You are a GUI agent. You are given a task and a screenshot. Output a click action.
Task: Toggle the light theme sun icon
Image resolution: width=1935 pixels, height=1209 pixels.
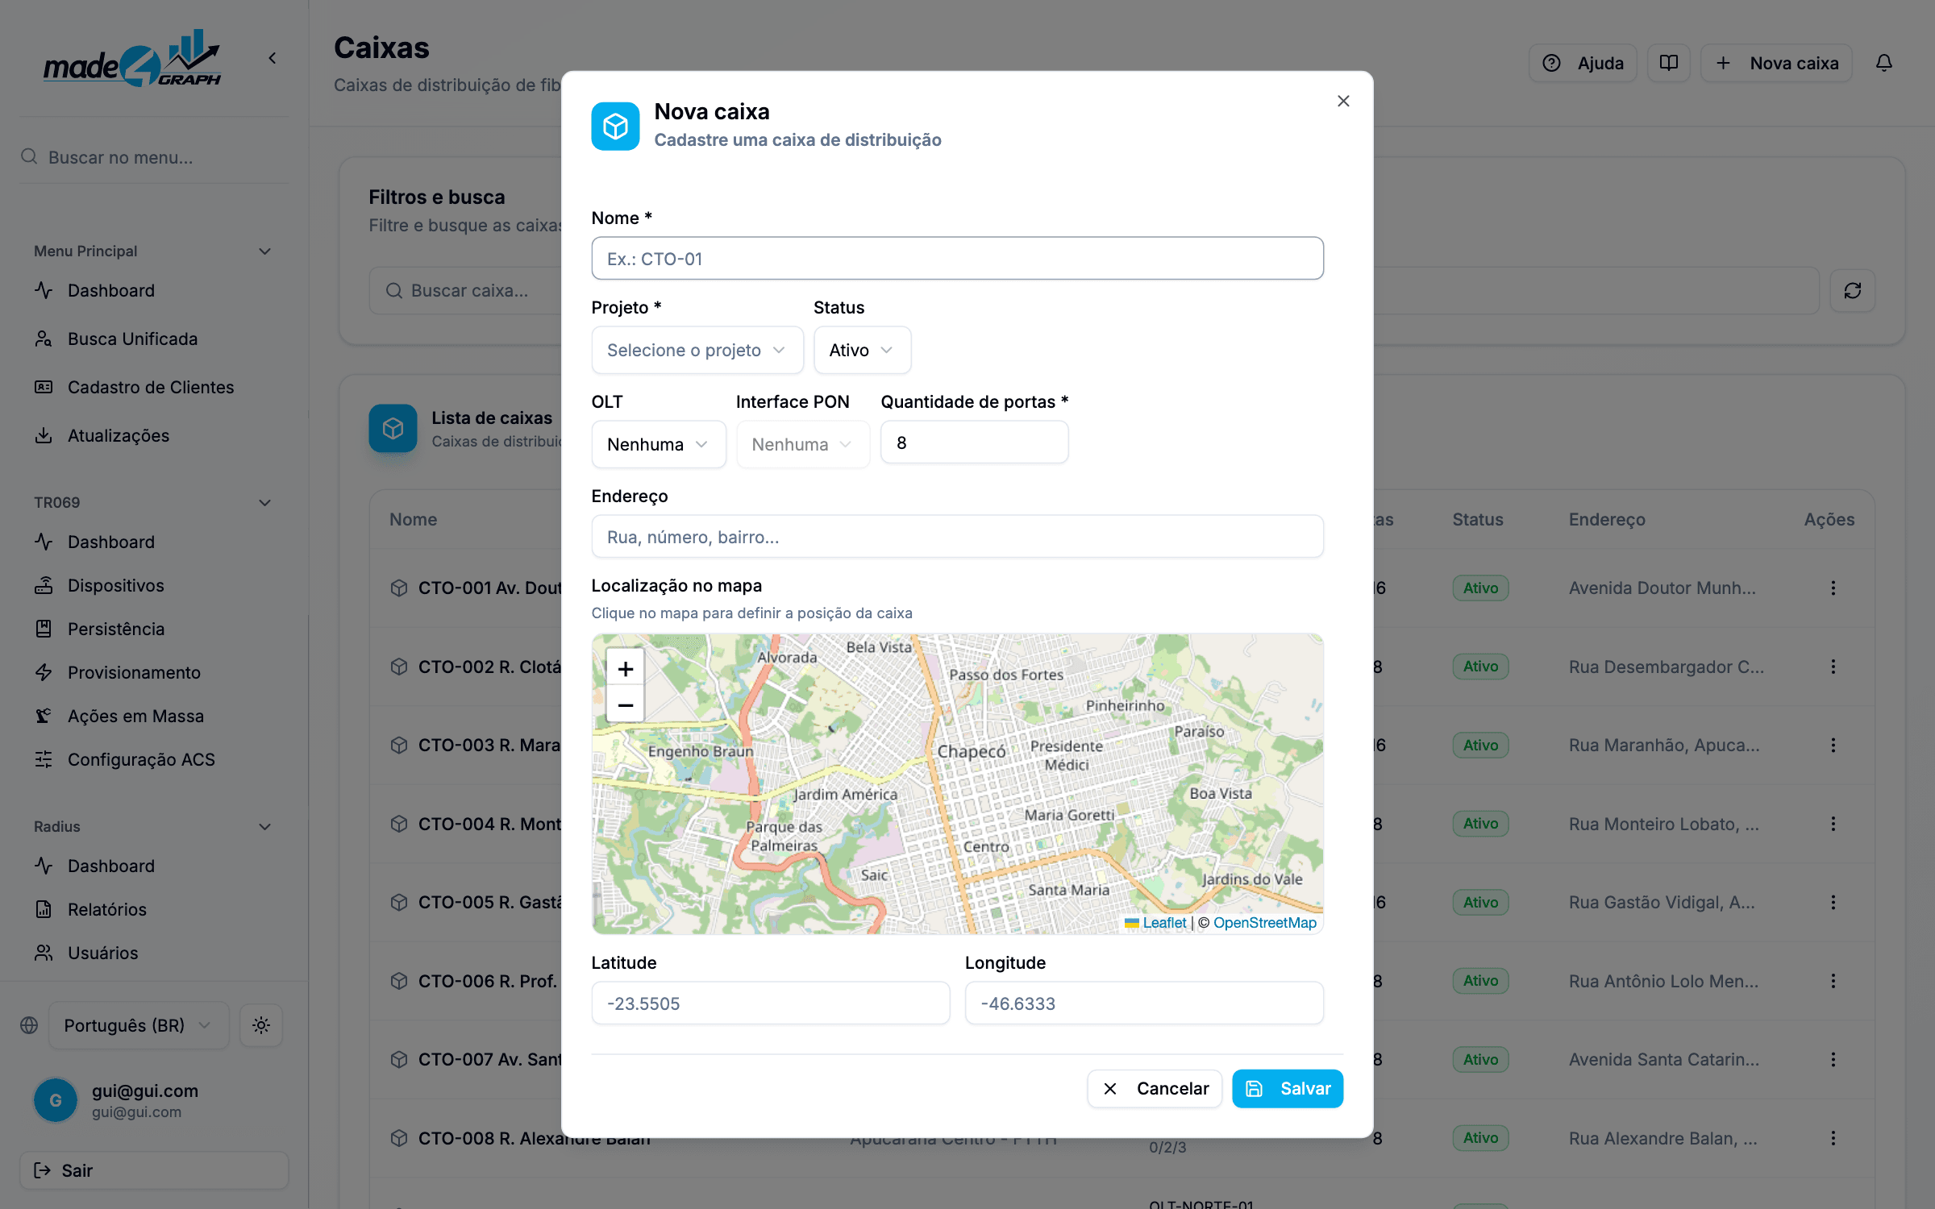click(x=260, y=1025)
